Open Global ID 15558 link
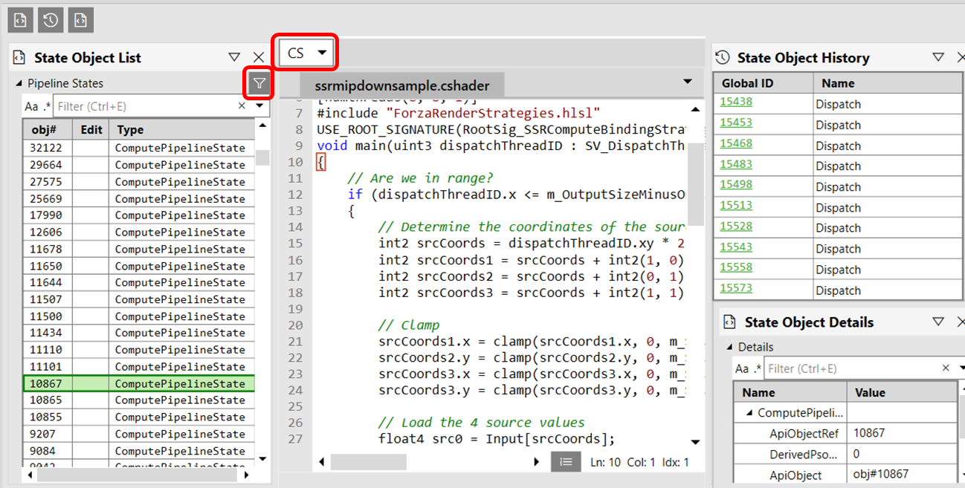The image size is (965, 488). coord(736,267)
